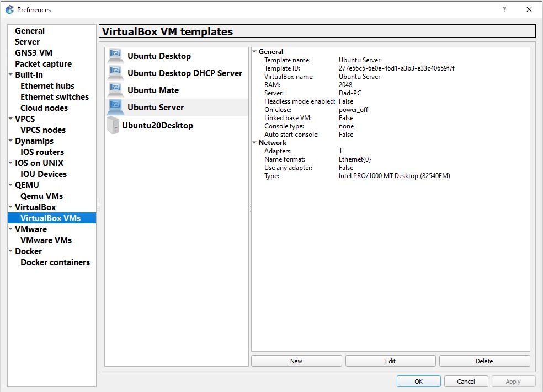
Task: Select the Docker category label
Action: click(28, 251)
